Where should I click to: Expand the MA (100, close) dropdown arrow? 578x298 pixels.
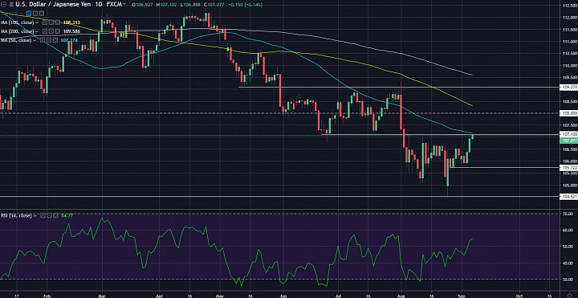(x=37, y=22)
